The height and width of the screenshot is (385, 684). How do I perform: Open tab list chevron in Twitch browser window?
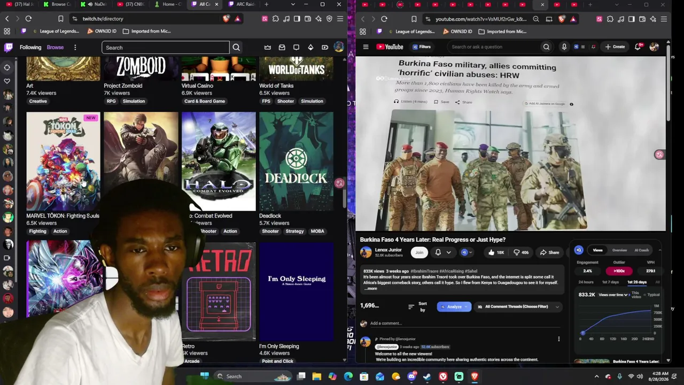pyautogui.click(x=293, y=4)
